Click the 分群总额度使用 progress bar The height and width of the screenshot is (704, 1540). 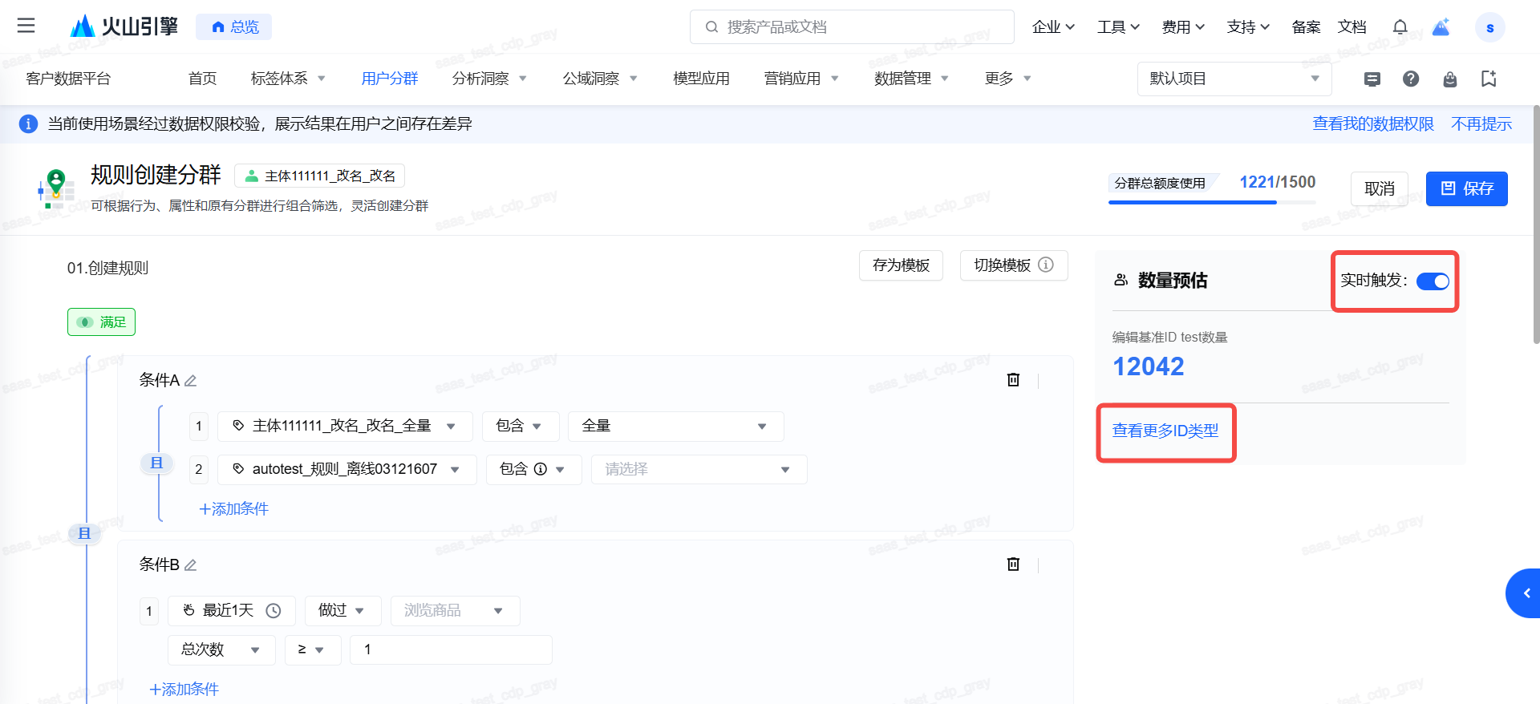1212,202
